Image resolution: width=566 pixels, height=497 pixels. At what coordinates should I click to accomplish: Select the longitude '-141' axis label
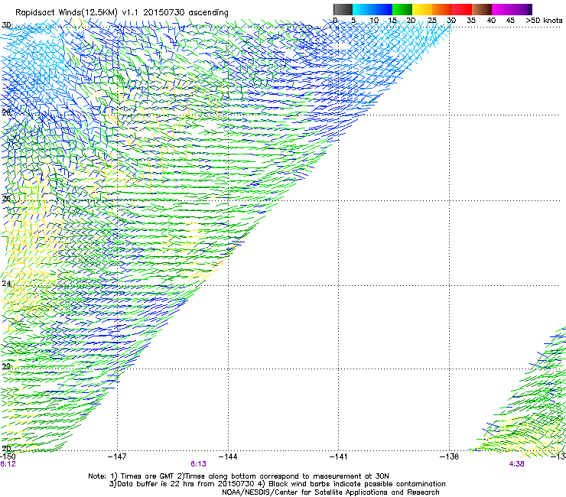[x=339, y=456]
